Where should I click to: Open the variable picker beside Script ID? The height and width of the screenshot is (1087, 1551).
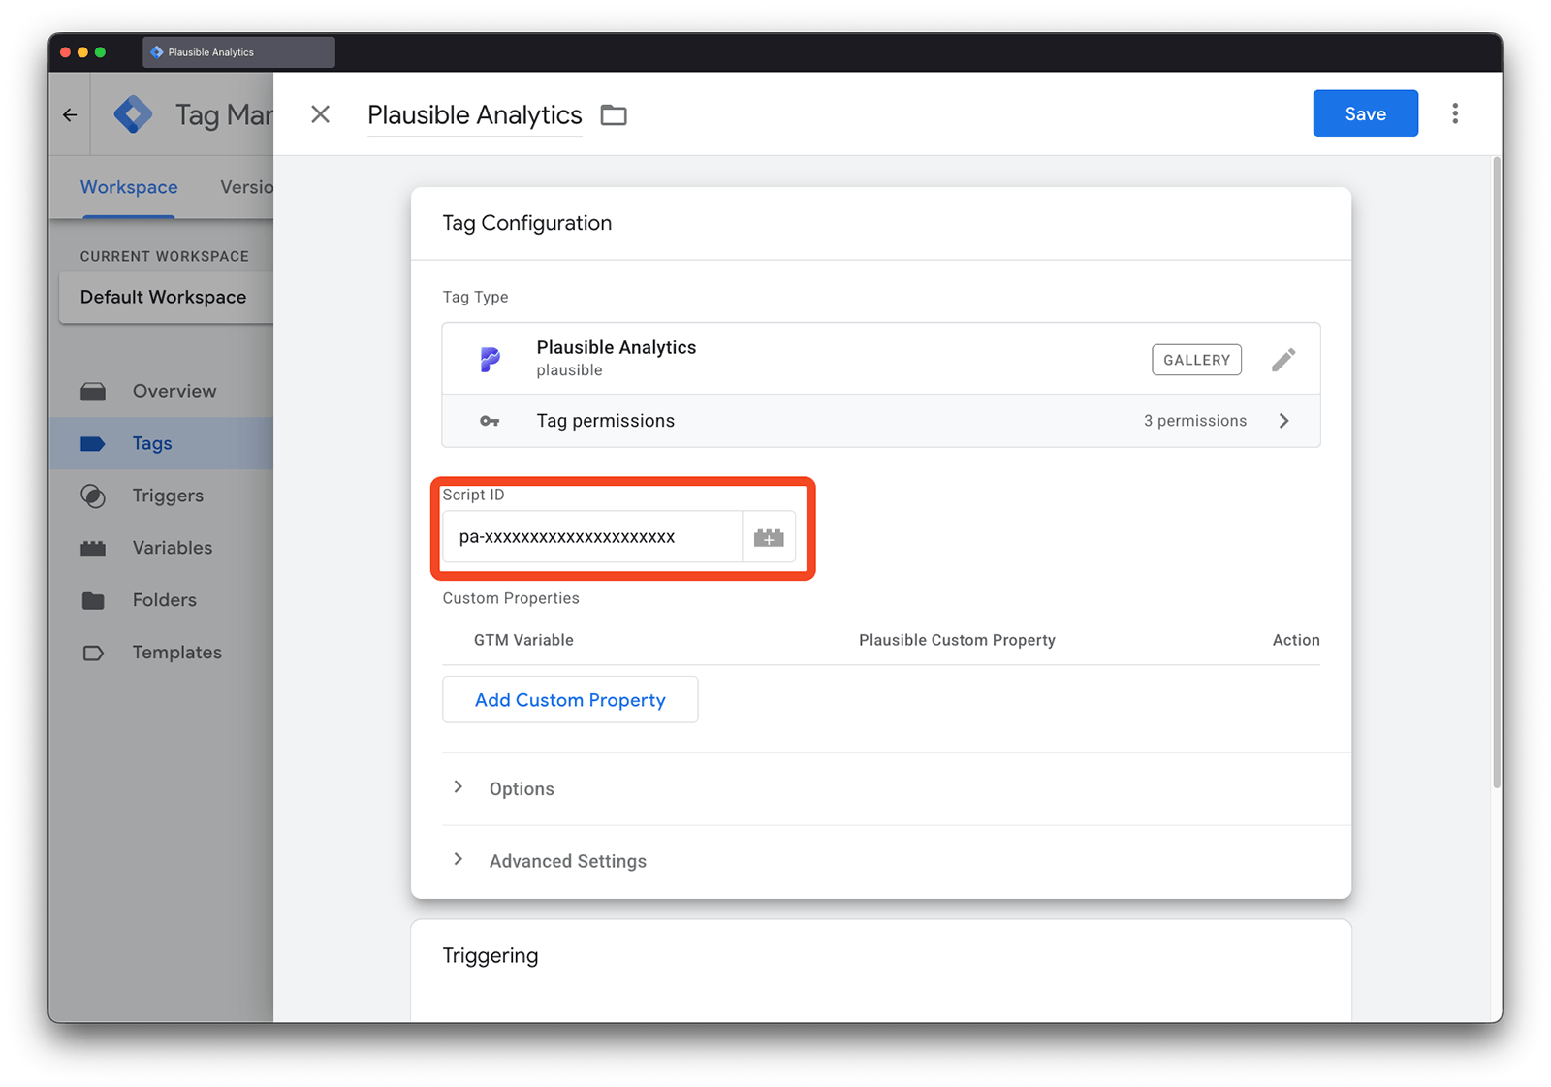pos(768,536)
